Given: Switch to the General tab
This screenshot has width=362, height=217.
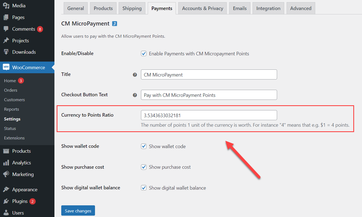Looking at the screenshot, I should tap(76, 8).
